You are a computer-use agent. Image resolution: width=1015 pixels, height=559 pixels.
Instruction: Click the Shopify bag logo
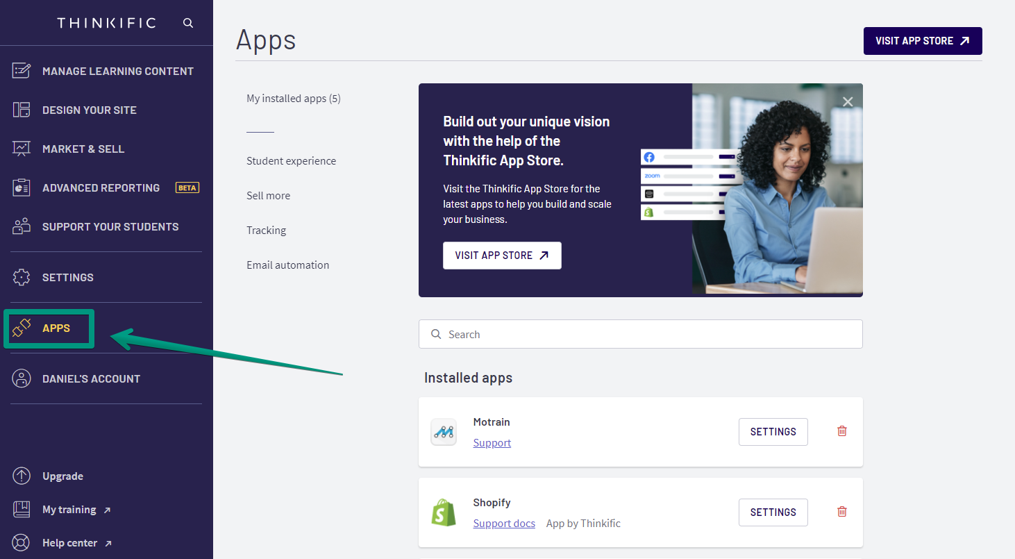[444, 512]
